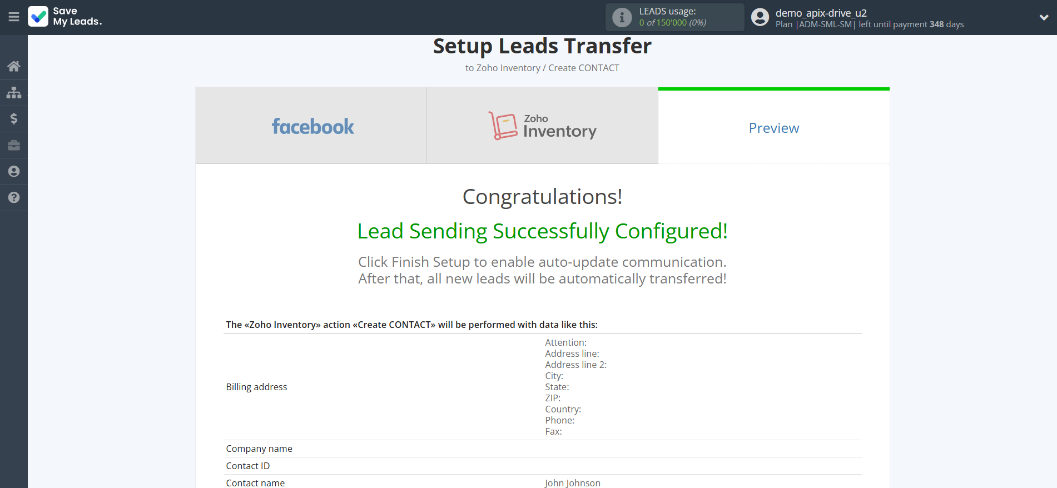
Task: Click the Company name row
Action: coord(259,449)
